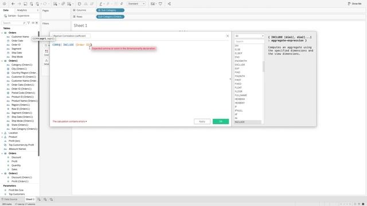The width and height of the screenshot is (367, 206).
Task: Select the Postal Code (Orders1) field
Action: (23, 93)
